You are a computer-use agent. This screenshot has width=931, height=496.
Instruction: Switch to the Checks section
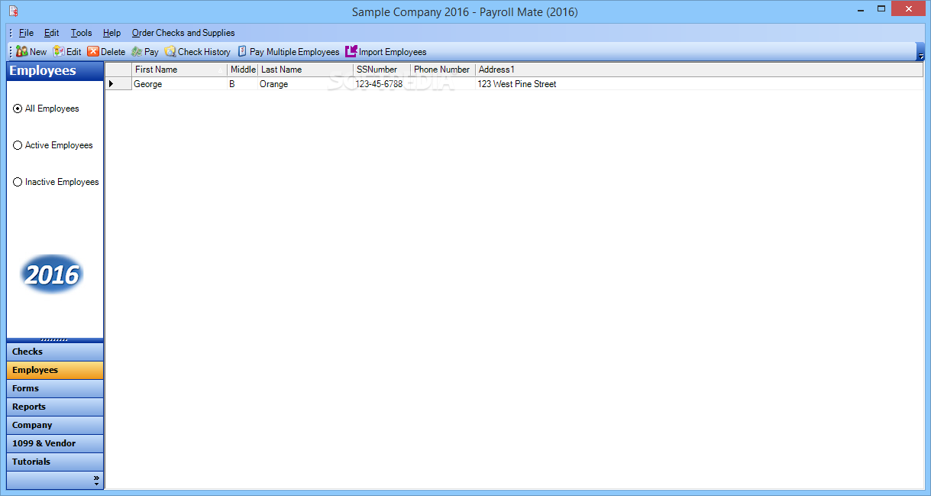click(x=55, y=352)
